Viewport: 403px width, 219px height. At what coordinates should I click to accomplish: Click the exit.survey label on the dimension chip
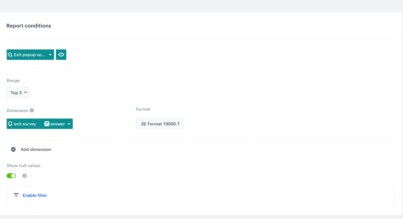26,124
